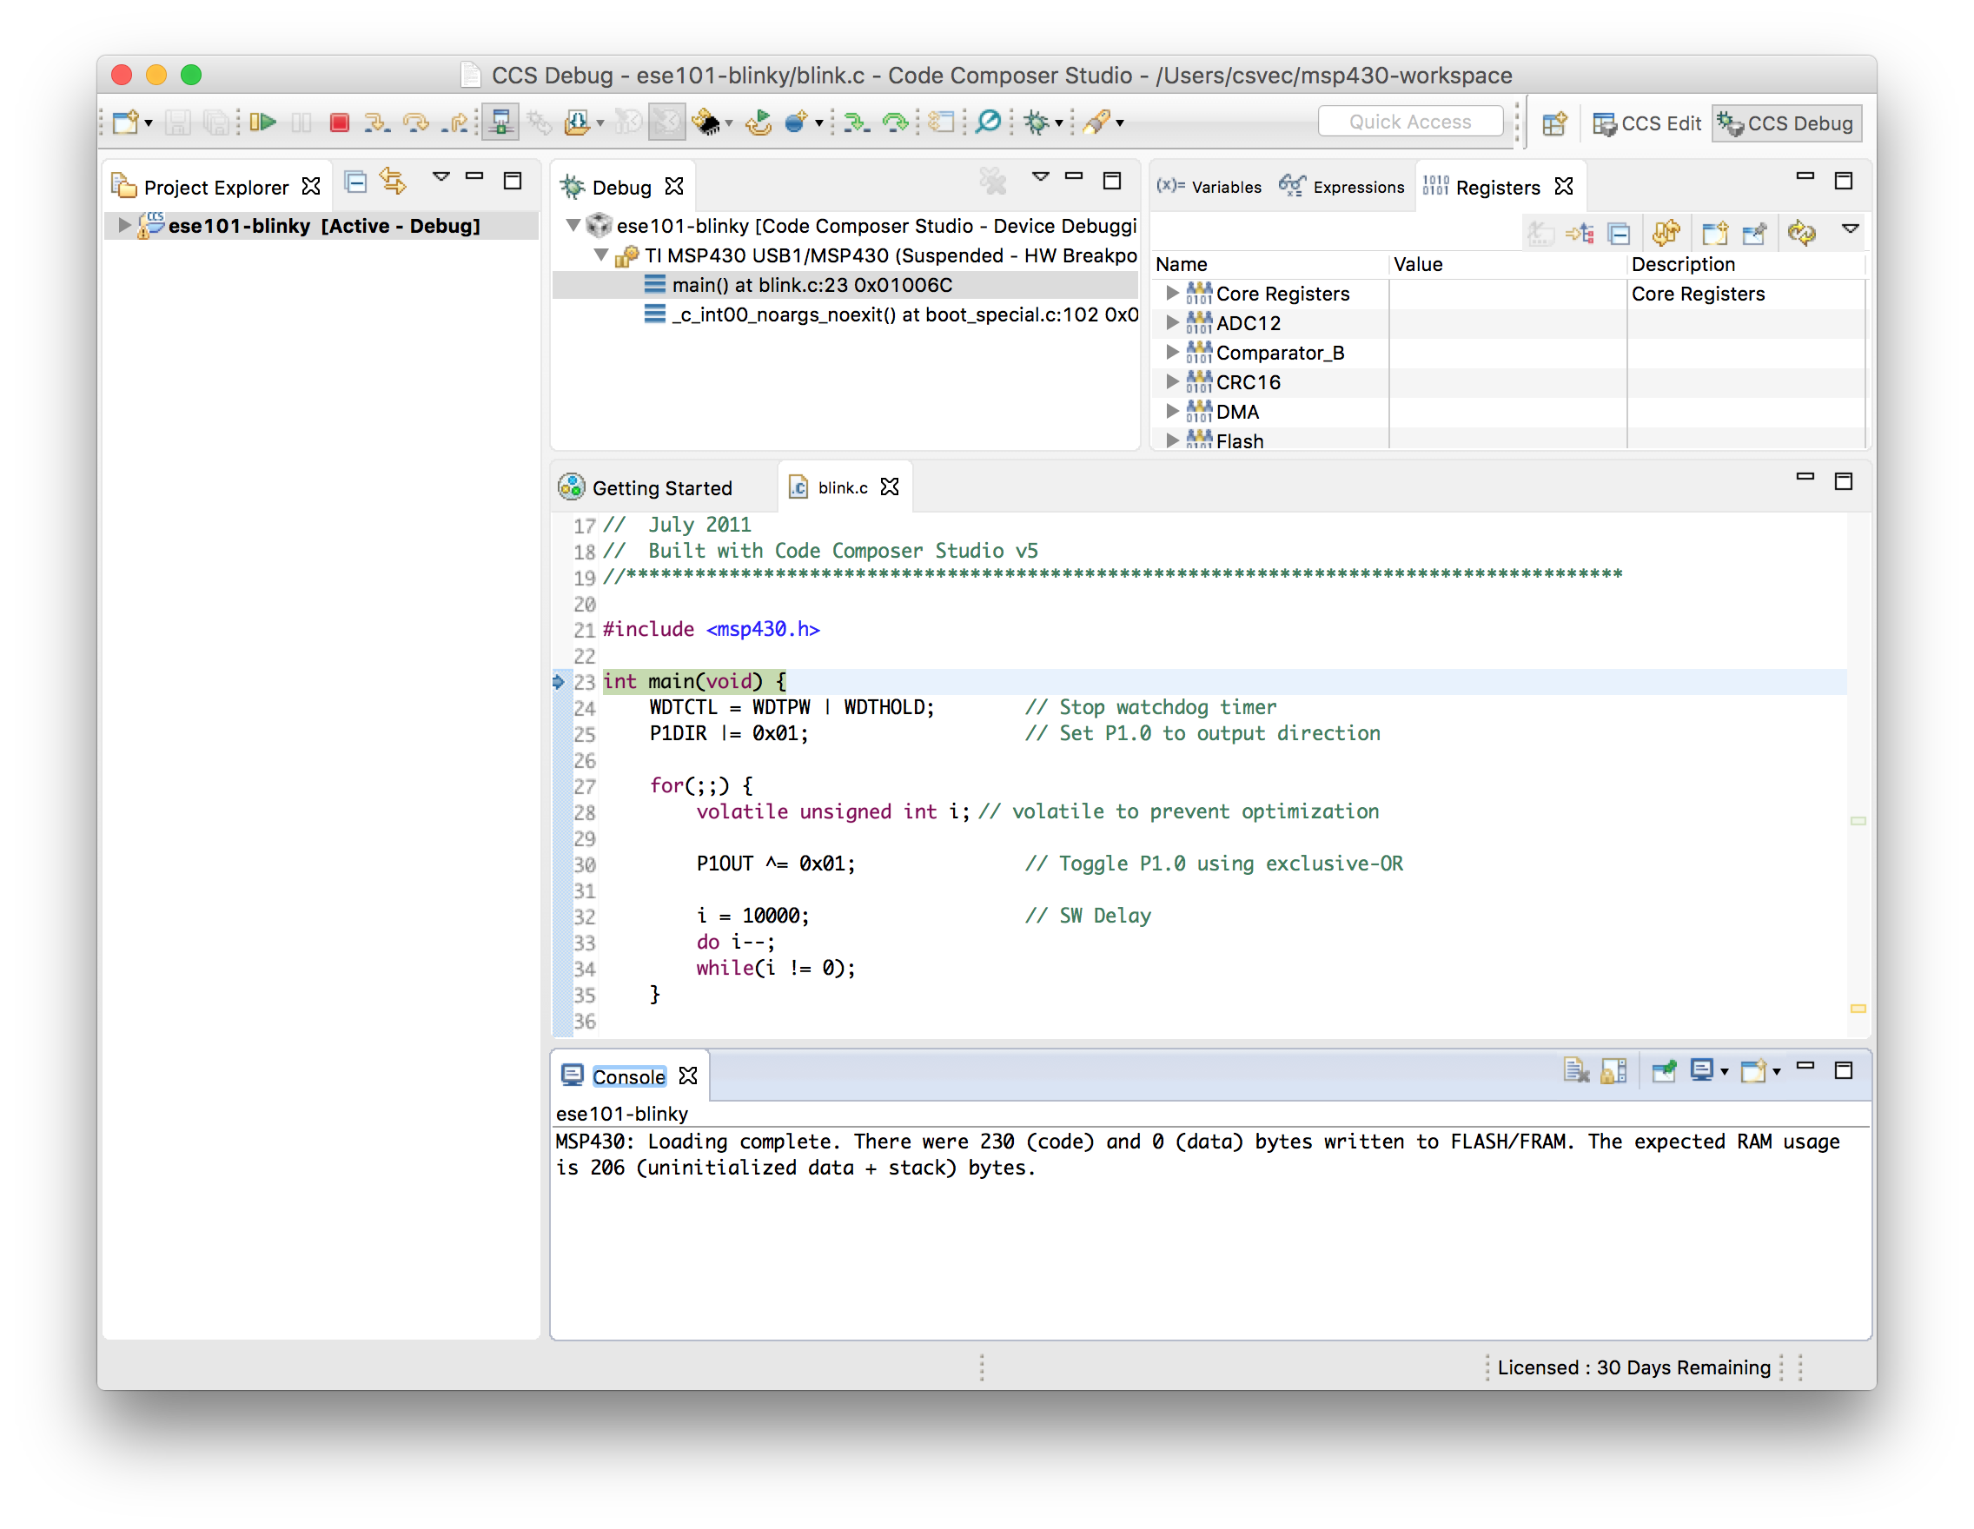Expand the ADC12 register group

(x=1171, y=322)
